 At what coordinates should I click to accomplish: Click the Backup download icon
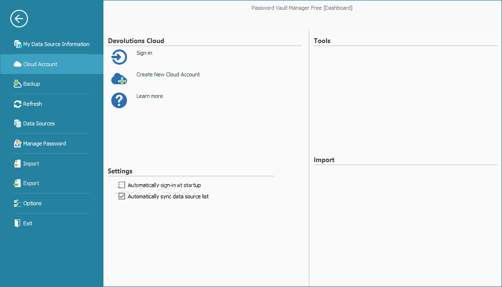17,84
